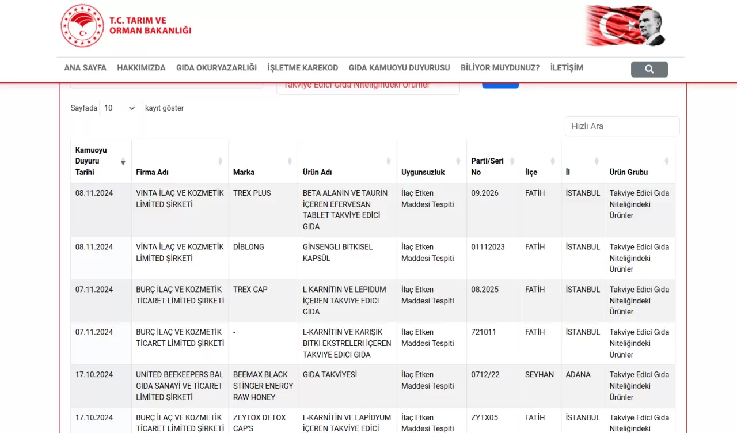
Task: Click the kayıt göster label
Action: pyautogui.click(x=164, y=108)
